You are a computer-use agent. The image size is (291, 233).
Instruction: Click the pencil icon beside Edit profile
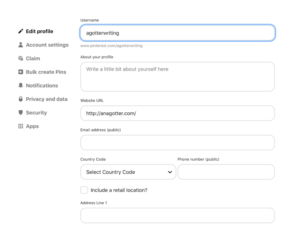coord(20,31)
